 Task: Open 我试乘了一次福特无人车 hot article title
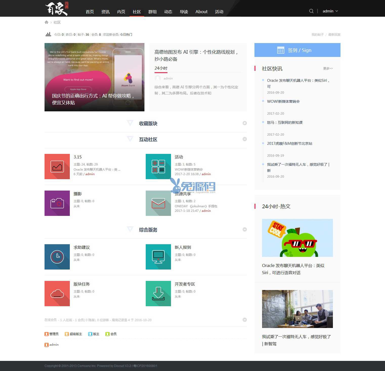[x=296, y=340]
